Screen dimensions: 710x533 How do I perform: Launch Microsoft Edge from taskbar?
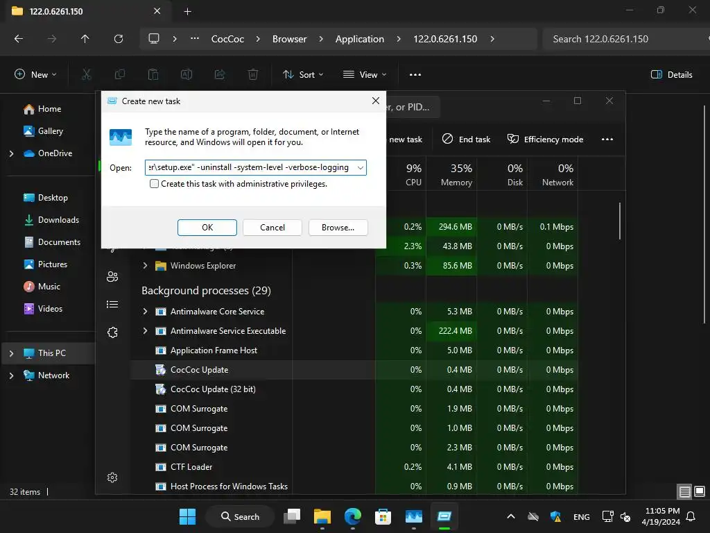(353, 516)
